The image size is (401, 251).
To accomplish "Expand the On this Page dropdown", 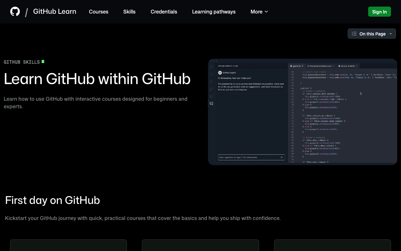I will click(372, 34).
